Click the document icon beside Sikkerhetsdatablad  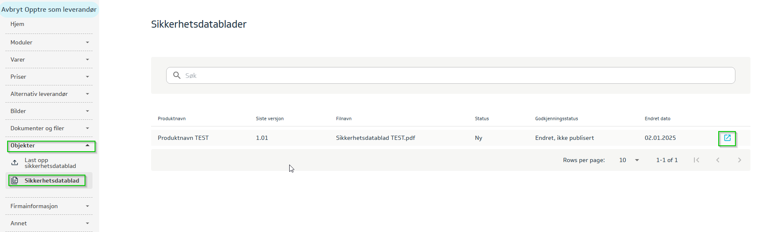coord(15,180)
